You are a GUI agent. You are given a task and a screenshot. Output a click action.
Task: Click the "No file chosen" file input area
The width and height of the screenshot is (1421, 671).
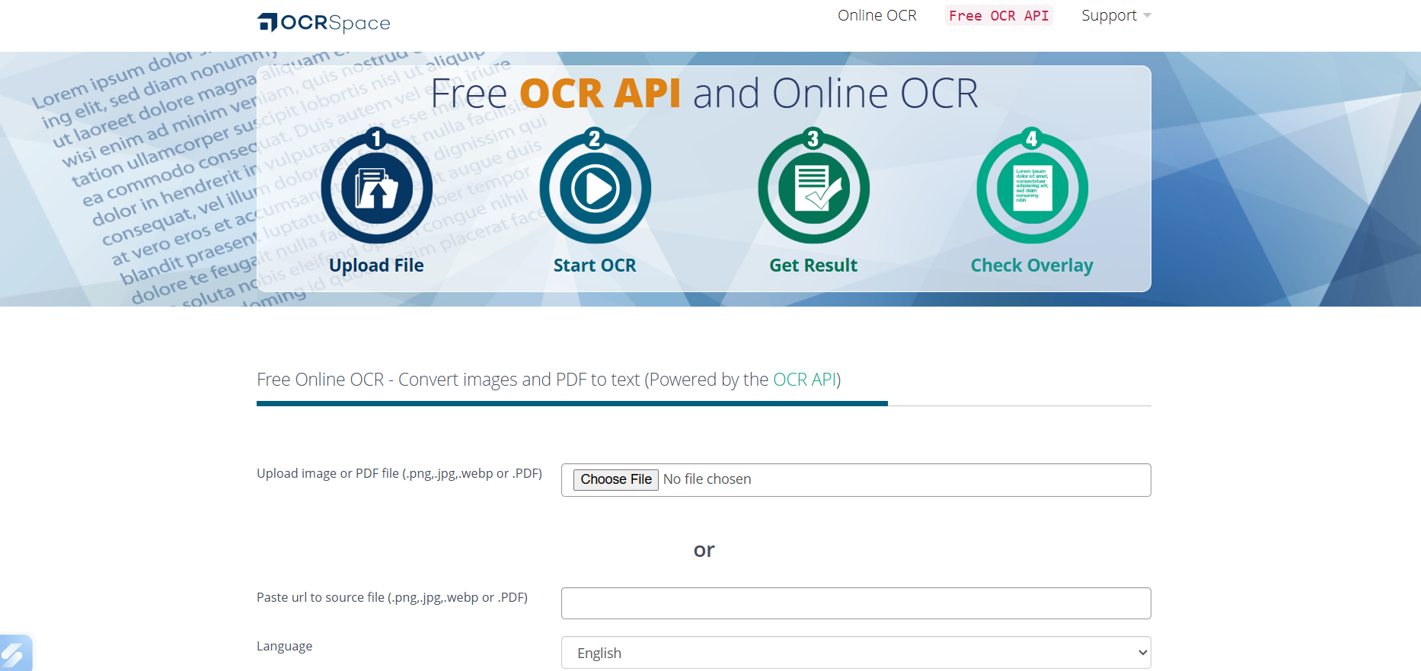[707, 479]
